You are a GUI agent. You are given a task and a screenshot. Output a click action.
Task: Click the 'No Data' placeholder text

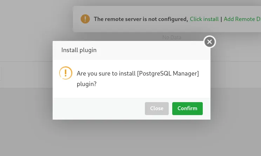[172, 37]
